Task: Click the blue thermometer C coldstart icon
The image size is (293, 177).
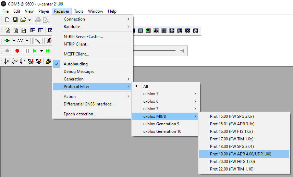Action: click(x=22, y=61)
